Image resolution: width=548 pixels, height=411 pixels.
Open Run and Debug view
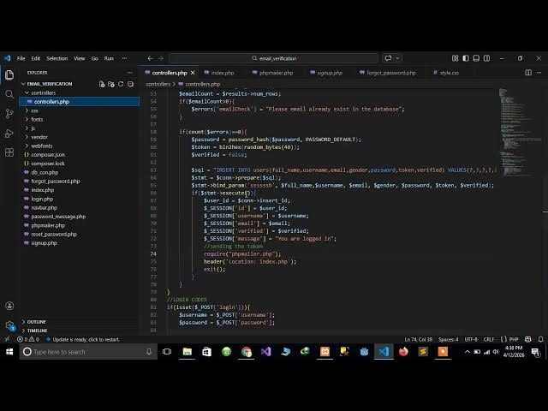tap(9, 134)
